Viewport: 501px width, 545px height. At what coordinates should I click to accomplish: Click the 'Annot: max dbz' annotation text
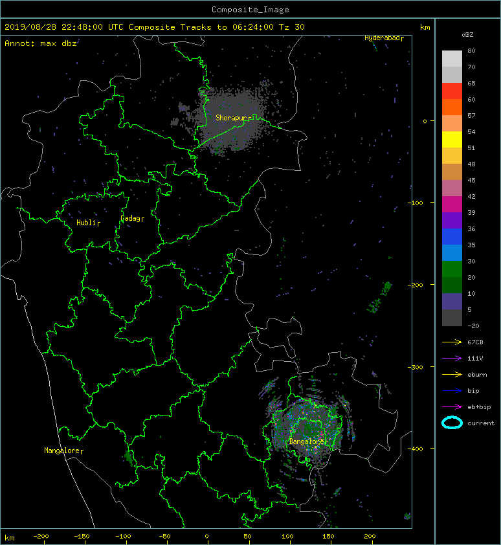click(40, 43)
